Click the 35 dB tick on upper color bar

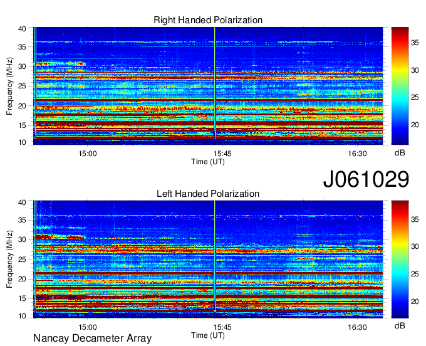[x=415, y=43]
